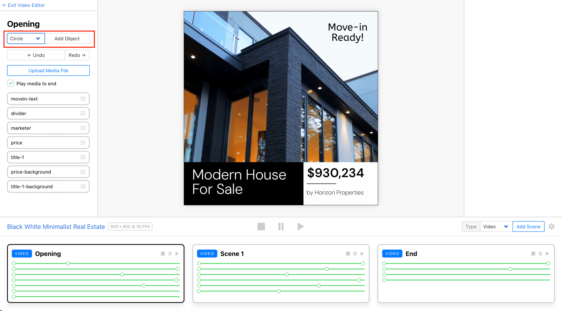Pause the main video playback
This screenshot has width=562, height=311.
pos(281,227)
